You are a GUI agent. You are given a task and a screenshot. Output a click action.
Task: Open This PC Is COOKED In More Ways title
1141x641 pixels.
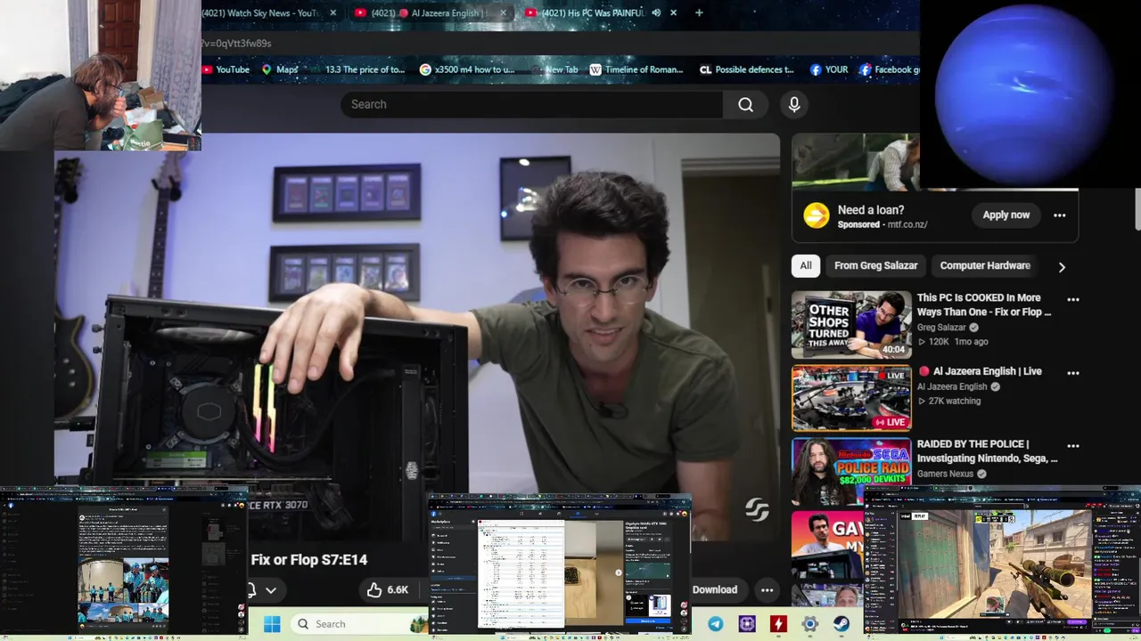tap(984, 304)
